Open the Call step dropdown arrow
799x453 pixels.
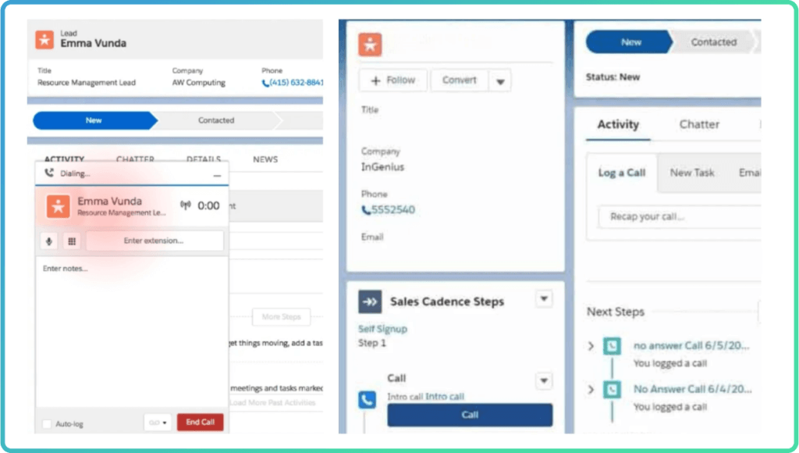[544, 380]
